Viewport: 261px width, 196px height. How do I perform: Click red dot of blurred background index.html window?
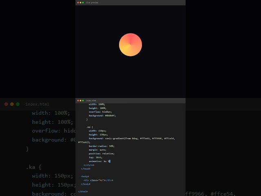click(6, 105)
